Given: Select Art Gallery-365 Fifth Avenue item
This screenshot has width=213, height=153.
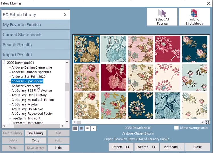Looking at the screenshot, I should coord(32,90).
